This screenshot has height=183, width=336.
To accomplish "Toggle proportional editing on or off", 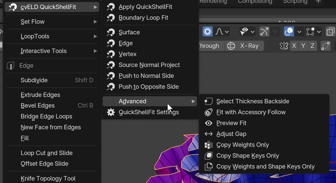I will tap(207, 32).
